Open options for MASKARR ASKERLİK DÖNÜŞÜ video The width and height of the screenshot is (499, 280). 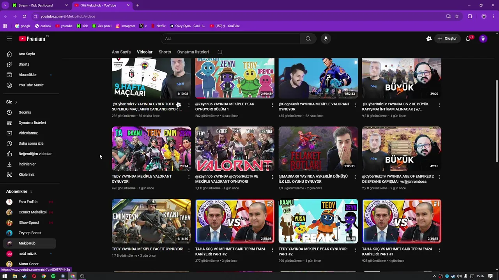[356, 177]
